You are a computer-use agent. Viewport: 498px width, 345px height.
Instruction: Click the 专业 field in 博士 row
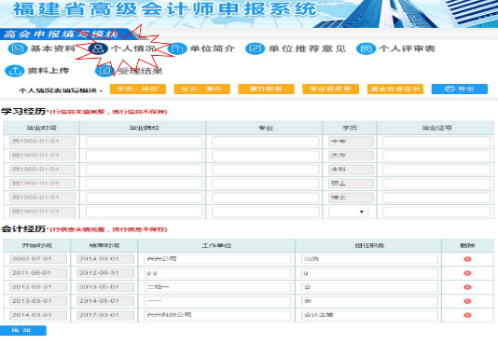pyautogui.click(x=266, y=198)
